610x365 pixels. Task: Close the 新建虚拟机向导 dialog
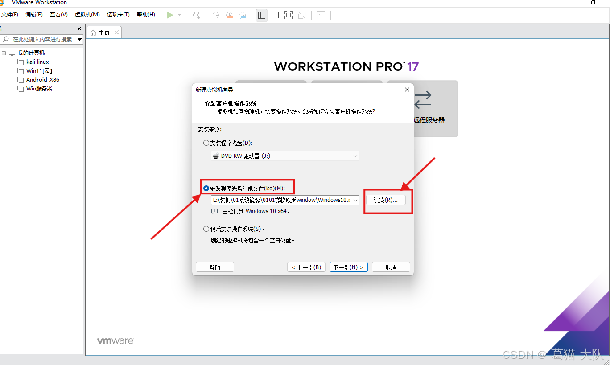click(407, 90)
